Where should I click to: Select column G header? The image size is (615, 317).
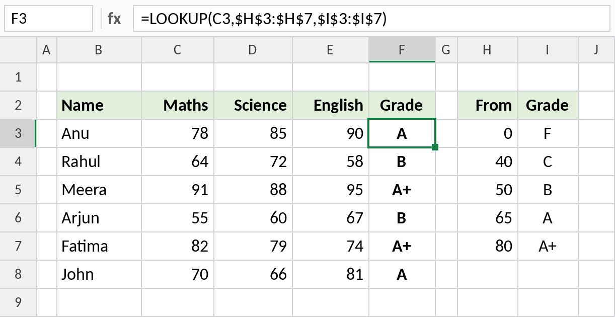click(x=446, y=49)
